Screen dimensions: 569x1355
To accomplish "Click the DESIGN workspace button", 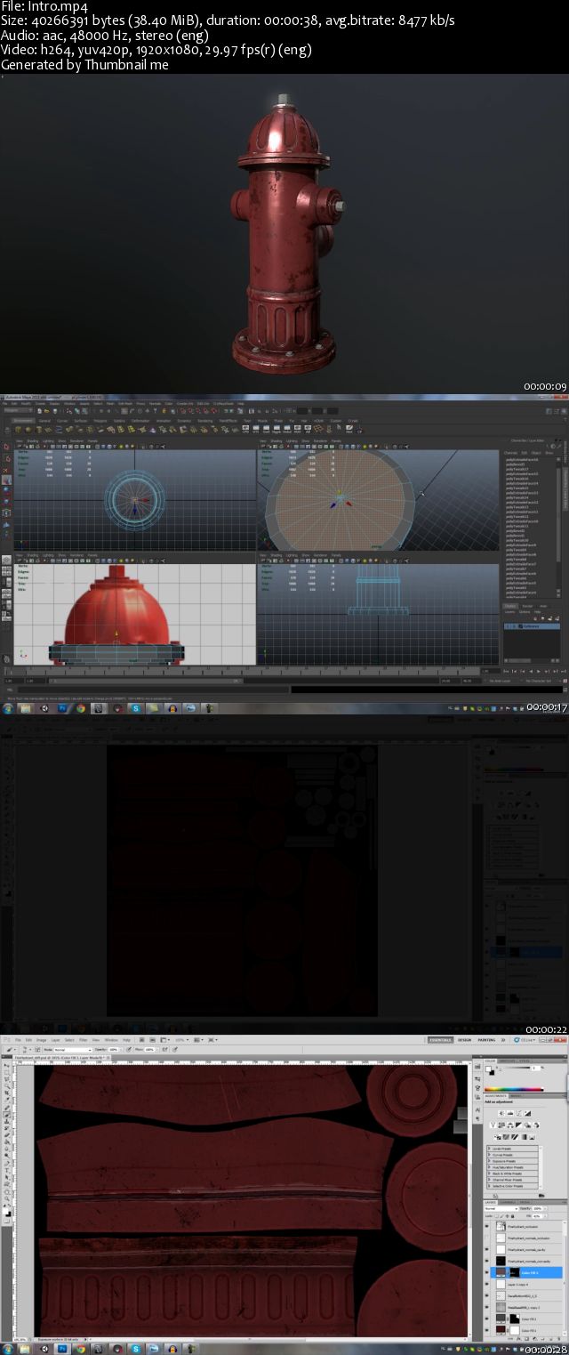I will 465,1039.
